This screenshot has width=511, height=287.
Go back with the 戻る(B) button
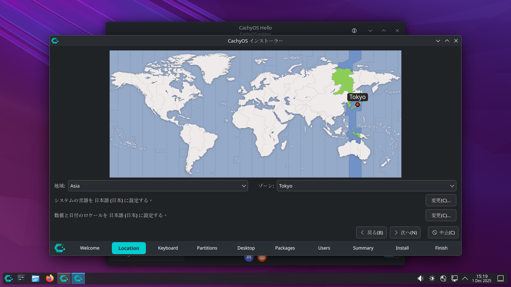pos(371,232)
